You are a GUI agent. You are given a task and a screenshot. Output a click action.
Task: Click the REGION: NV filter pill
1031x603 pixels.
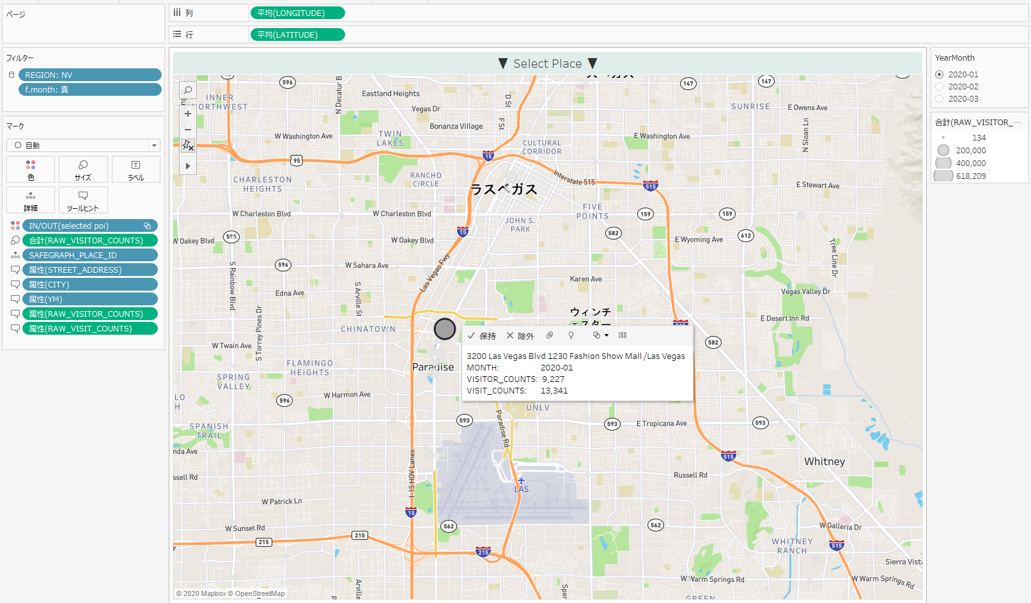[89, 75]
